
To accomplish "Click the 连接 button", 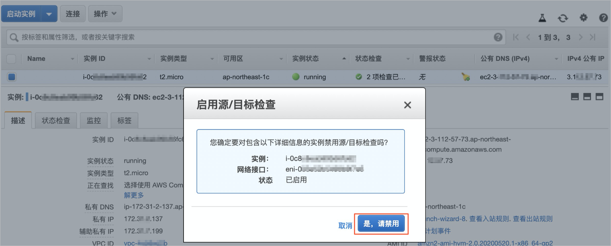I will pyautogui.click(x=73, y=14).
